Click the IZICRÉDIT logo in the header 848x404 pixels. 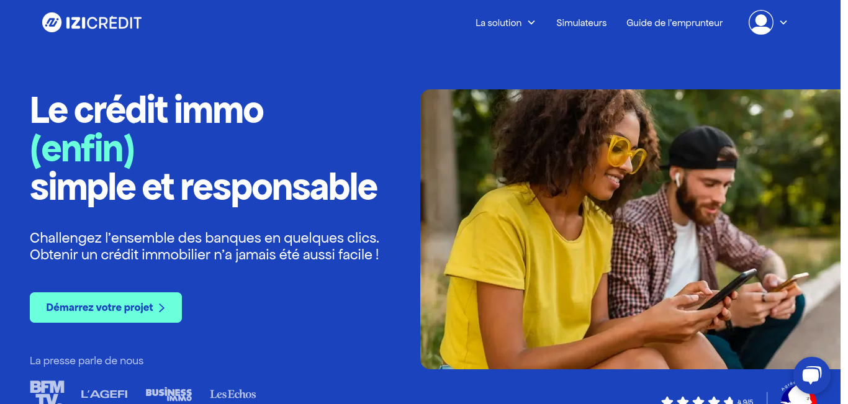click(x=92, y=23)
